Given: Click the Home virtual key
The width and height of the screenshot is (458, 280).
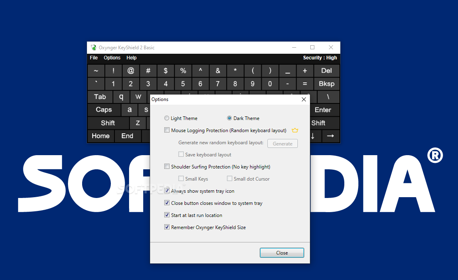Looking at the screenshot, I should (101, 136).
